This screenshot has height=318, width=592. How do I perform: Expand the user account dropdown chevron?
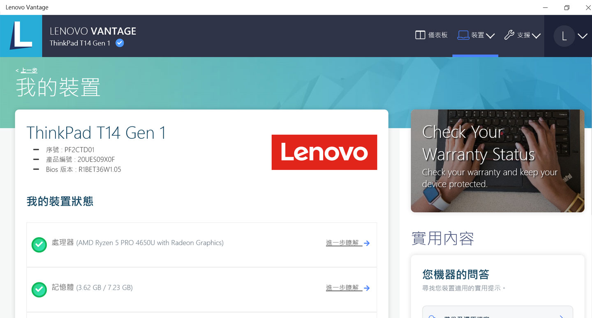(582, 36)
